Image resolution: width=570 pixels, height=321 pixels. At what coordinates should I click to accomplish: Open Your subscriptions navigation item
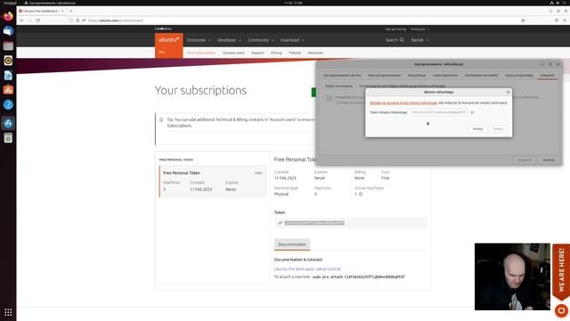(x=201, y=53)
